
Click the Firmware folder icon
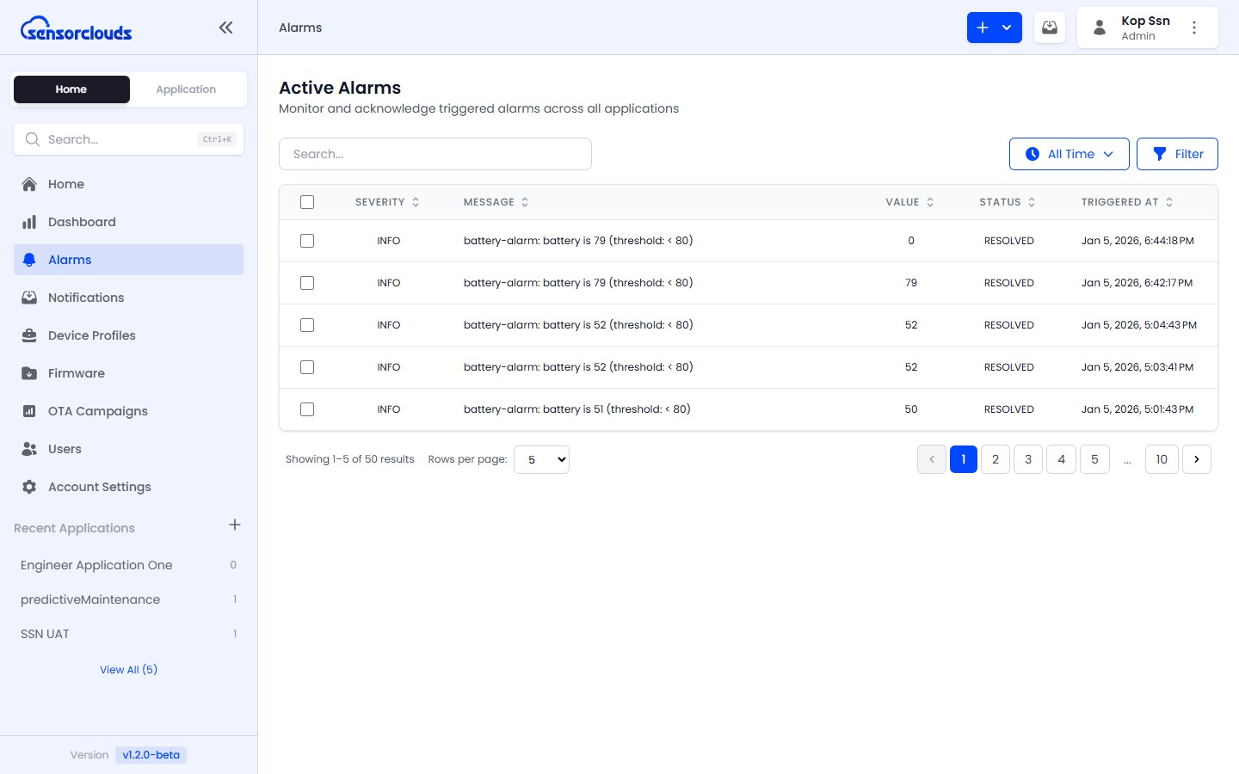29,373
